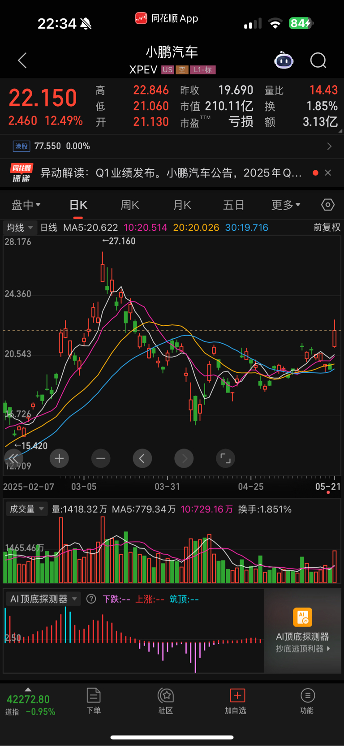Tap 量比 14.43 value

301,90
